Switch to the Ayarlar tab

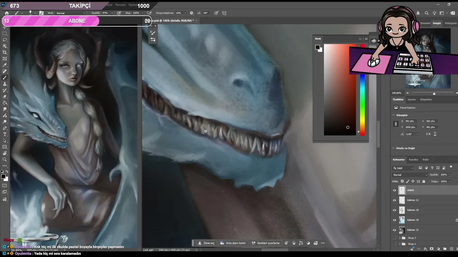click(411, 100)
